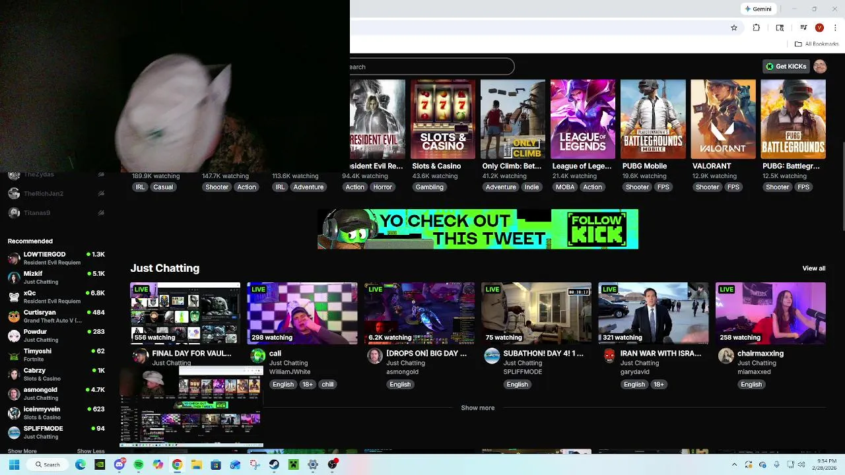Open the Chrome profile avatar V

(x=819, y=28)
